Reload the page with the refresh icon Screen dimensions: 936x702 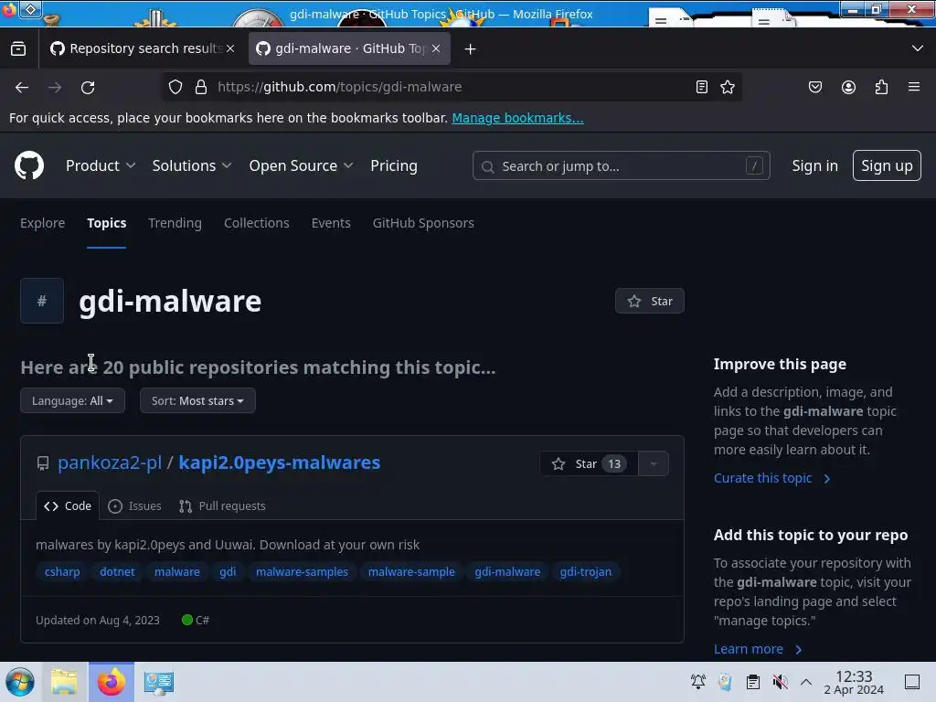pyautogui.click(x=88, y=87)
